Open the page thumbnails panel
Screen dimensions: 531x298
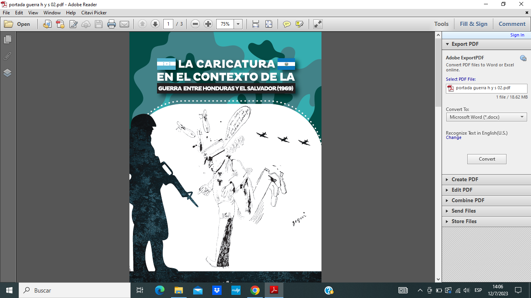tap(7, 40)
